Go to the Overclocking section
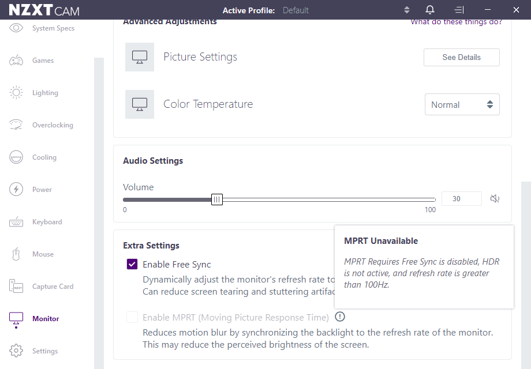 point(51,125)
